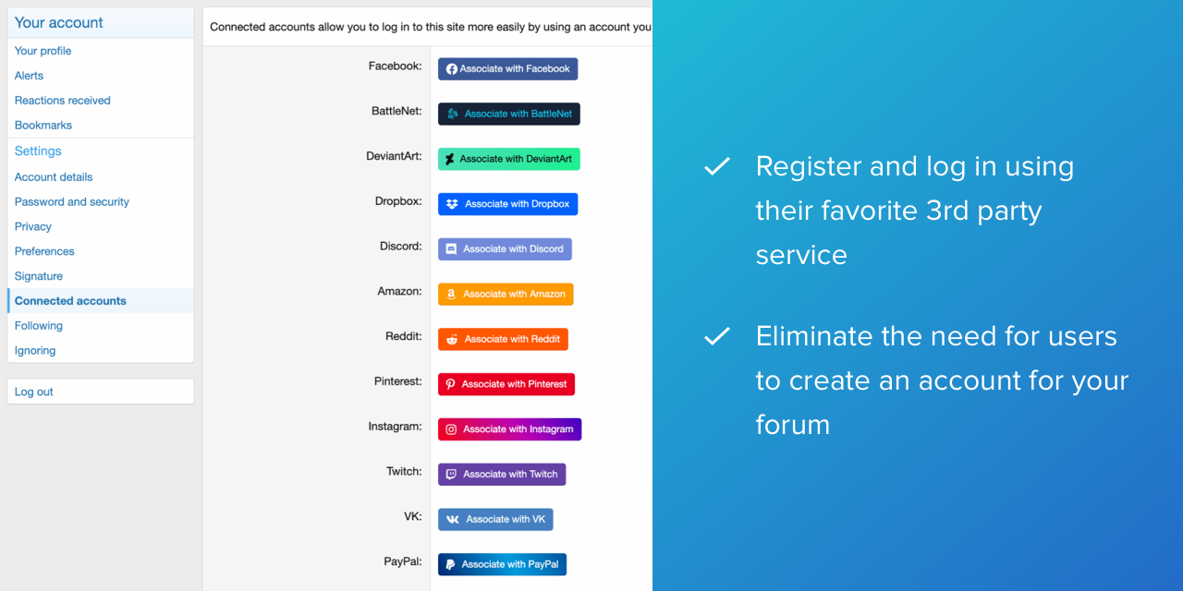1183x591 pixels.
Task: Click the BattleNet logo icon
Action: [x=453, y=114]
